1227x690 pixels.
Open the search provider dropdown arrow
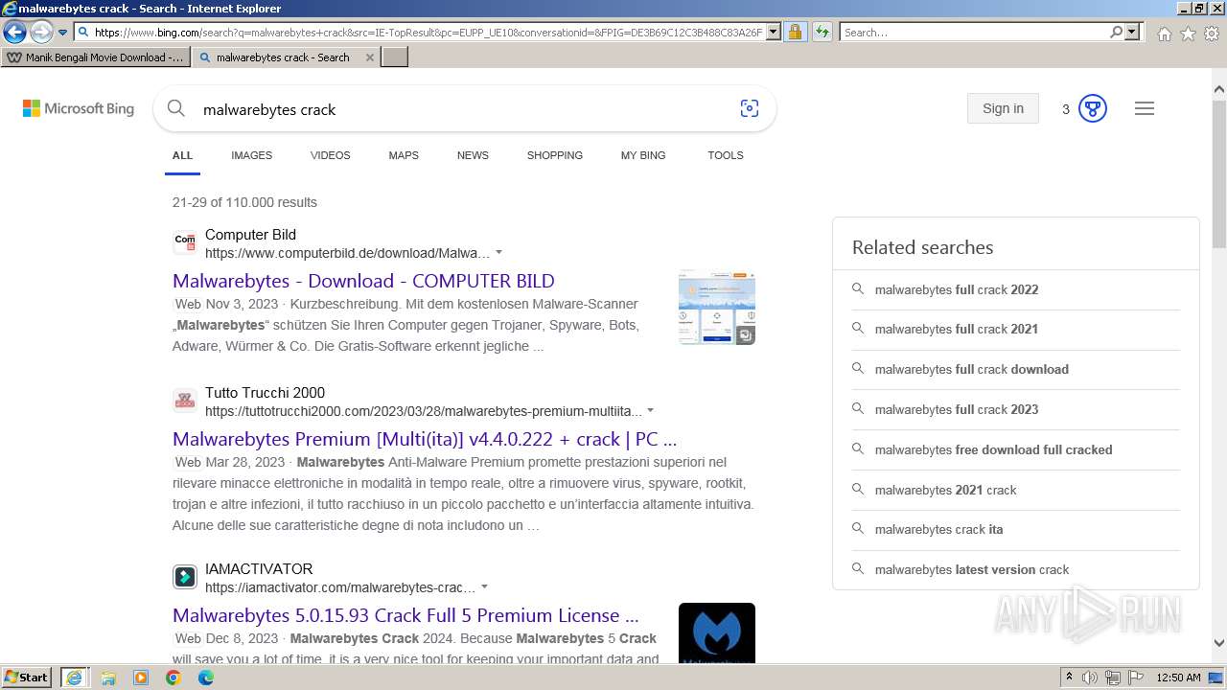pos(1132,33)
